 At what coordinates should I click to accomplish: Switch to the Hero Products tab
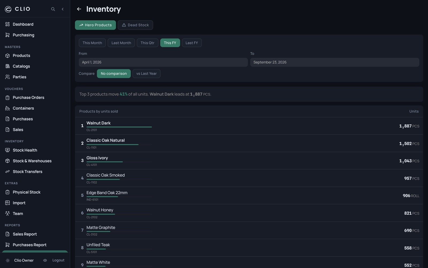pyautogui.click(x=95, y=25)
